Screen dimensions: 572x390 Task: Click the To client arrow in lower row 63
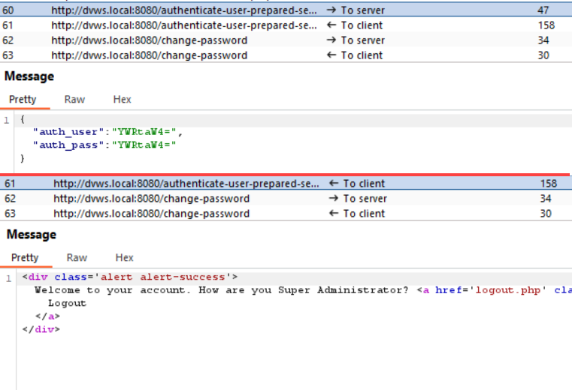(x=334, y=213)
